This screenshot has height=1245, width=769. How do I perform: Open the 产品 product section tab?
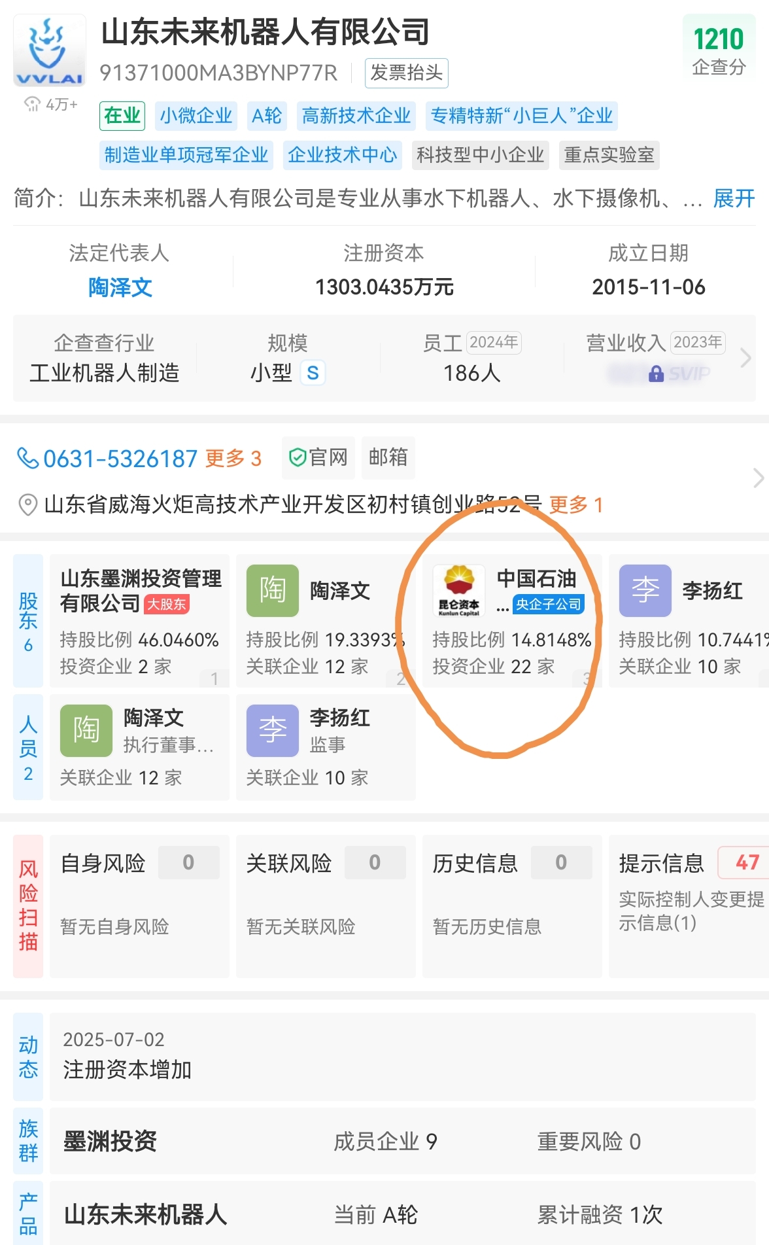tap(28, 1213)
